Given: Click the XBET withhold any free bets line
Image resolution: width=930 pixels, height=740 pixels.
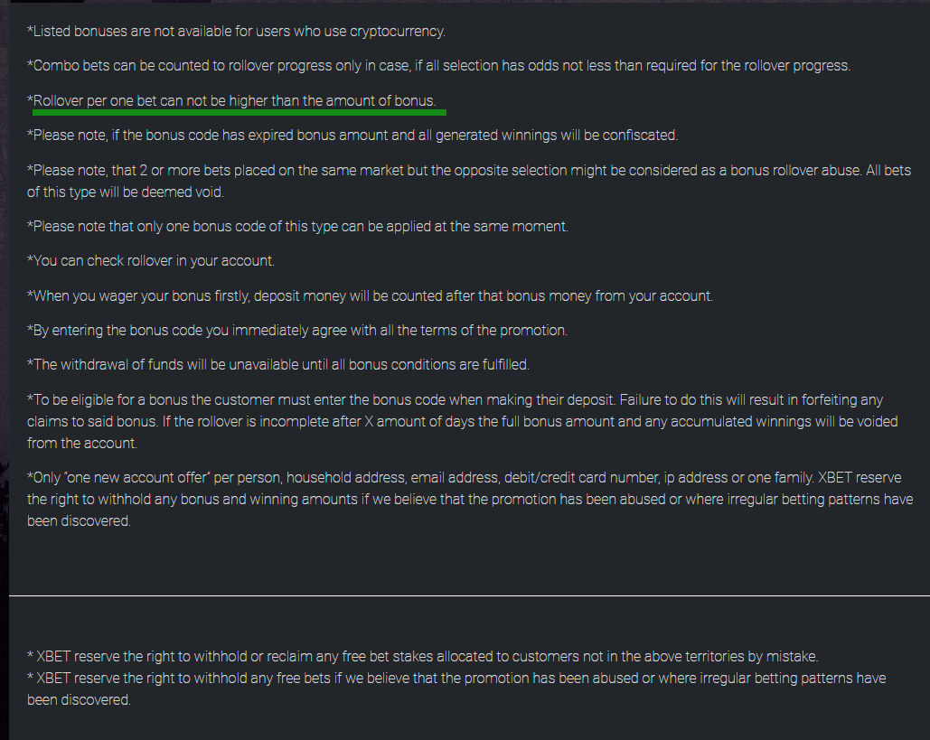Looking at the screenshot, I should click(x=456, y=689).
